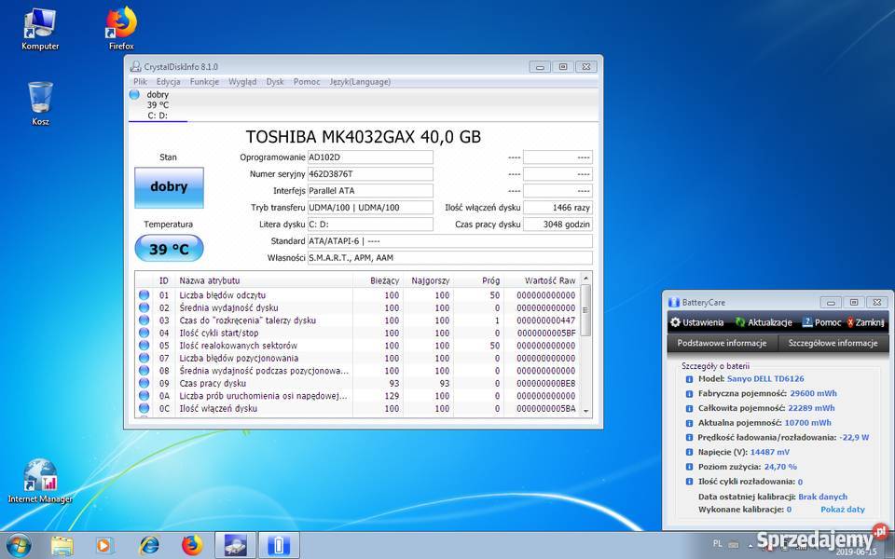
Task: Open the Dysk menu in CrystalDiskInfo
Action: 274,81
